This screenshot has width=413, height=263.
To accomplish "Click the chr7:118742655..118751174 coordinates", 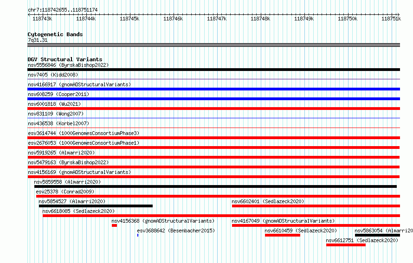I will [63, 10].
